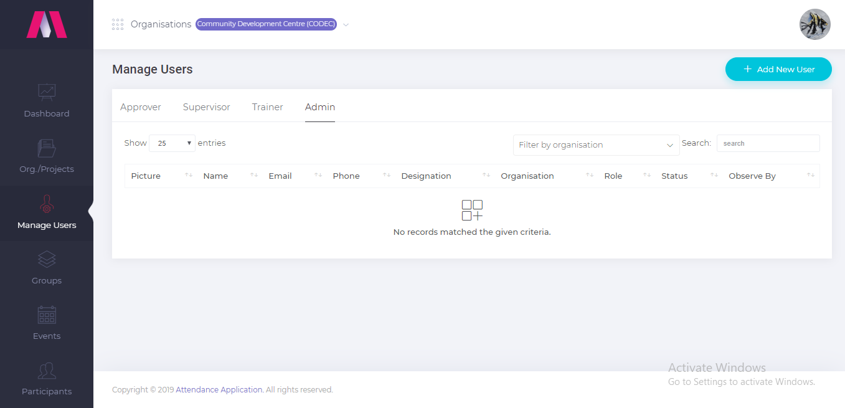Viewport: 845px width, 408px height.
Task: Click the Manage Users page heading
Action: 153,69
